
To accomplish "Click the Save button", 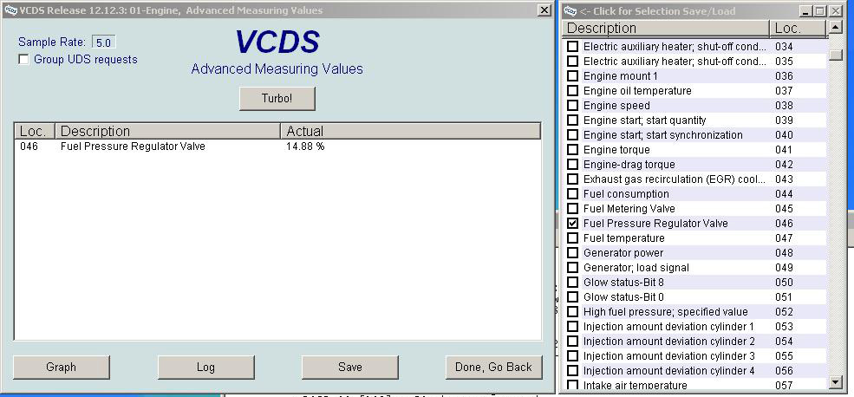I will tap(350, 367).
